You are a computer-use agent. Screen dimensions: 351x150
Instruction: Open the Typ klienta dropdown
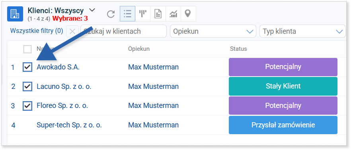[x=302, y=31]
